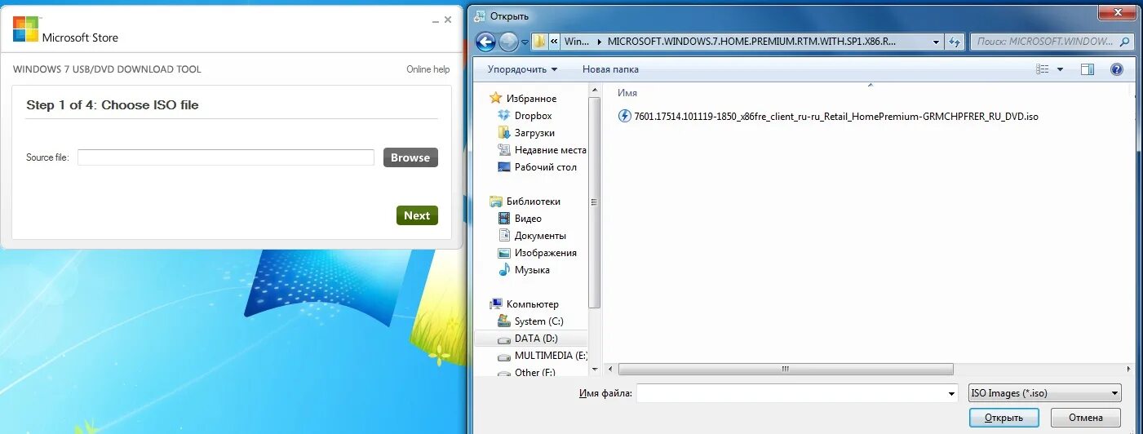The image size is (1143, 434).
Task: Open the address bar history dropdown
Action: tap(935, 41)
